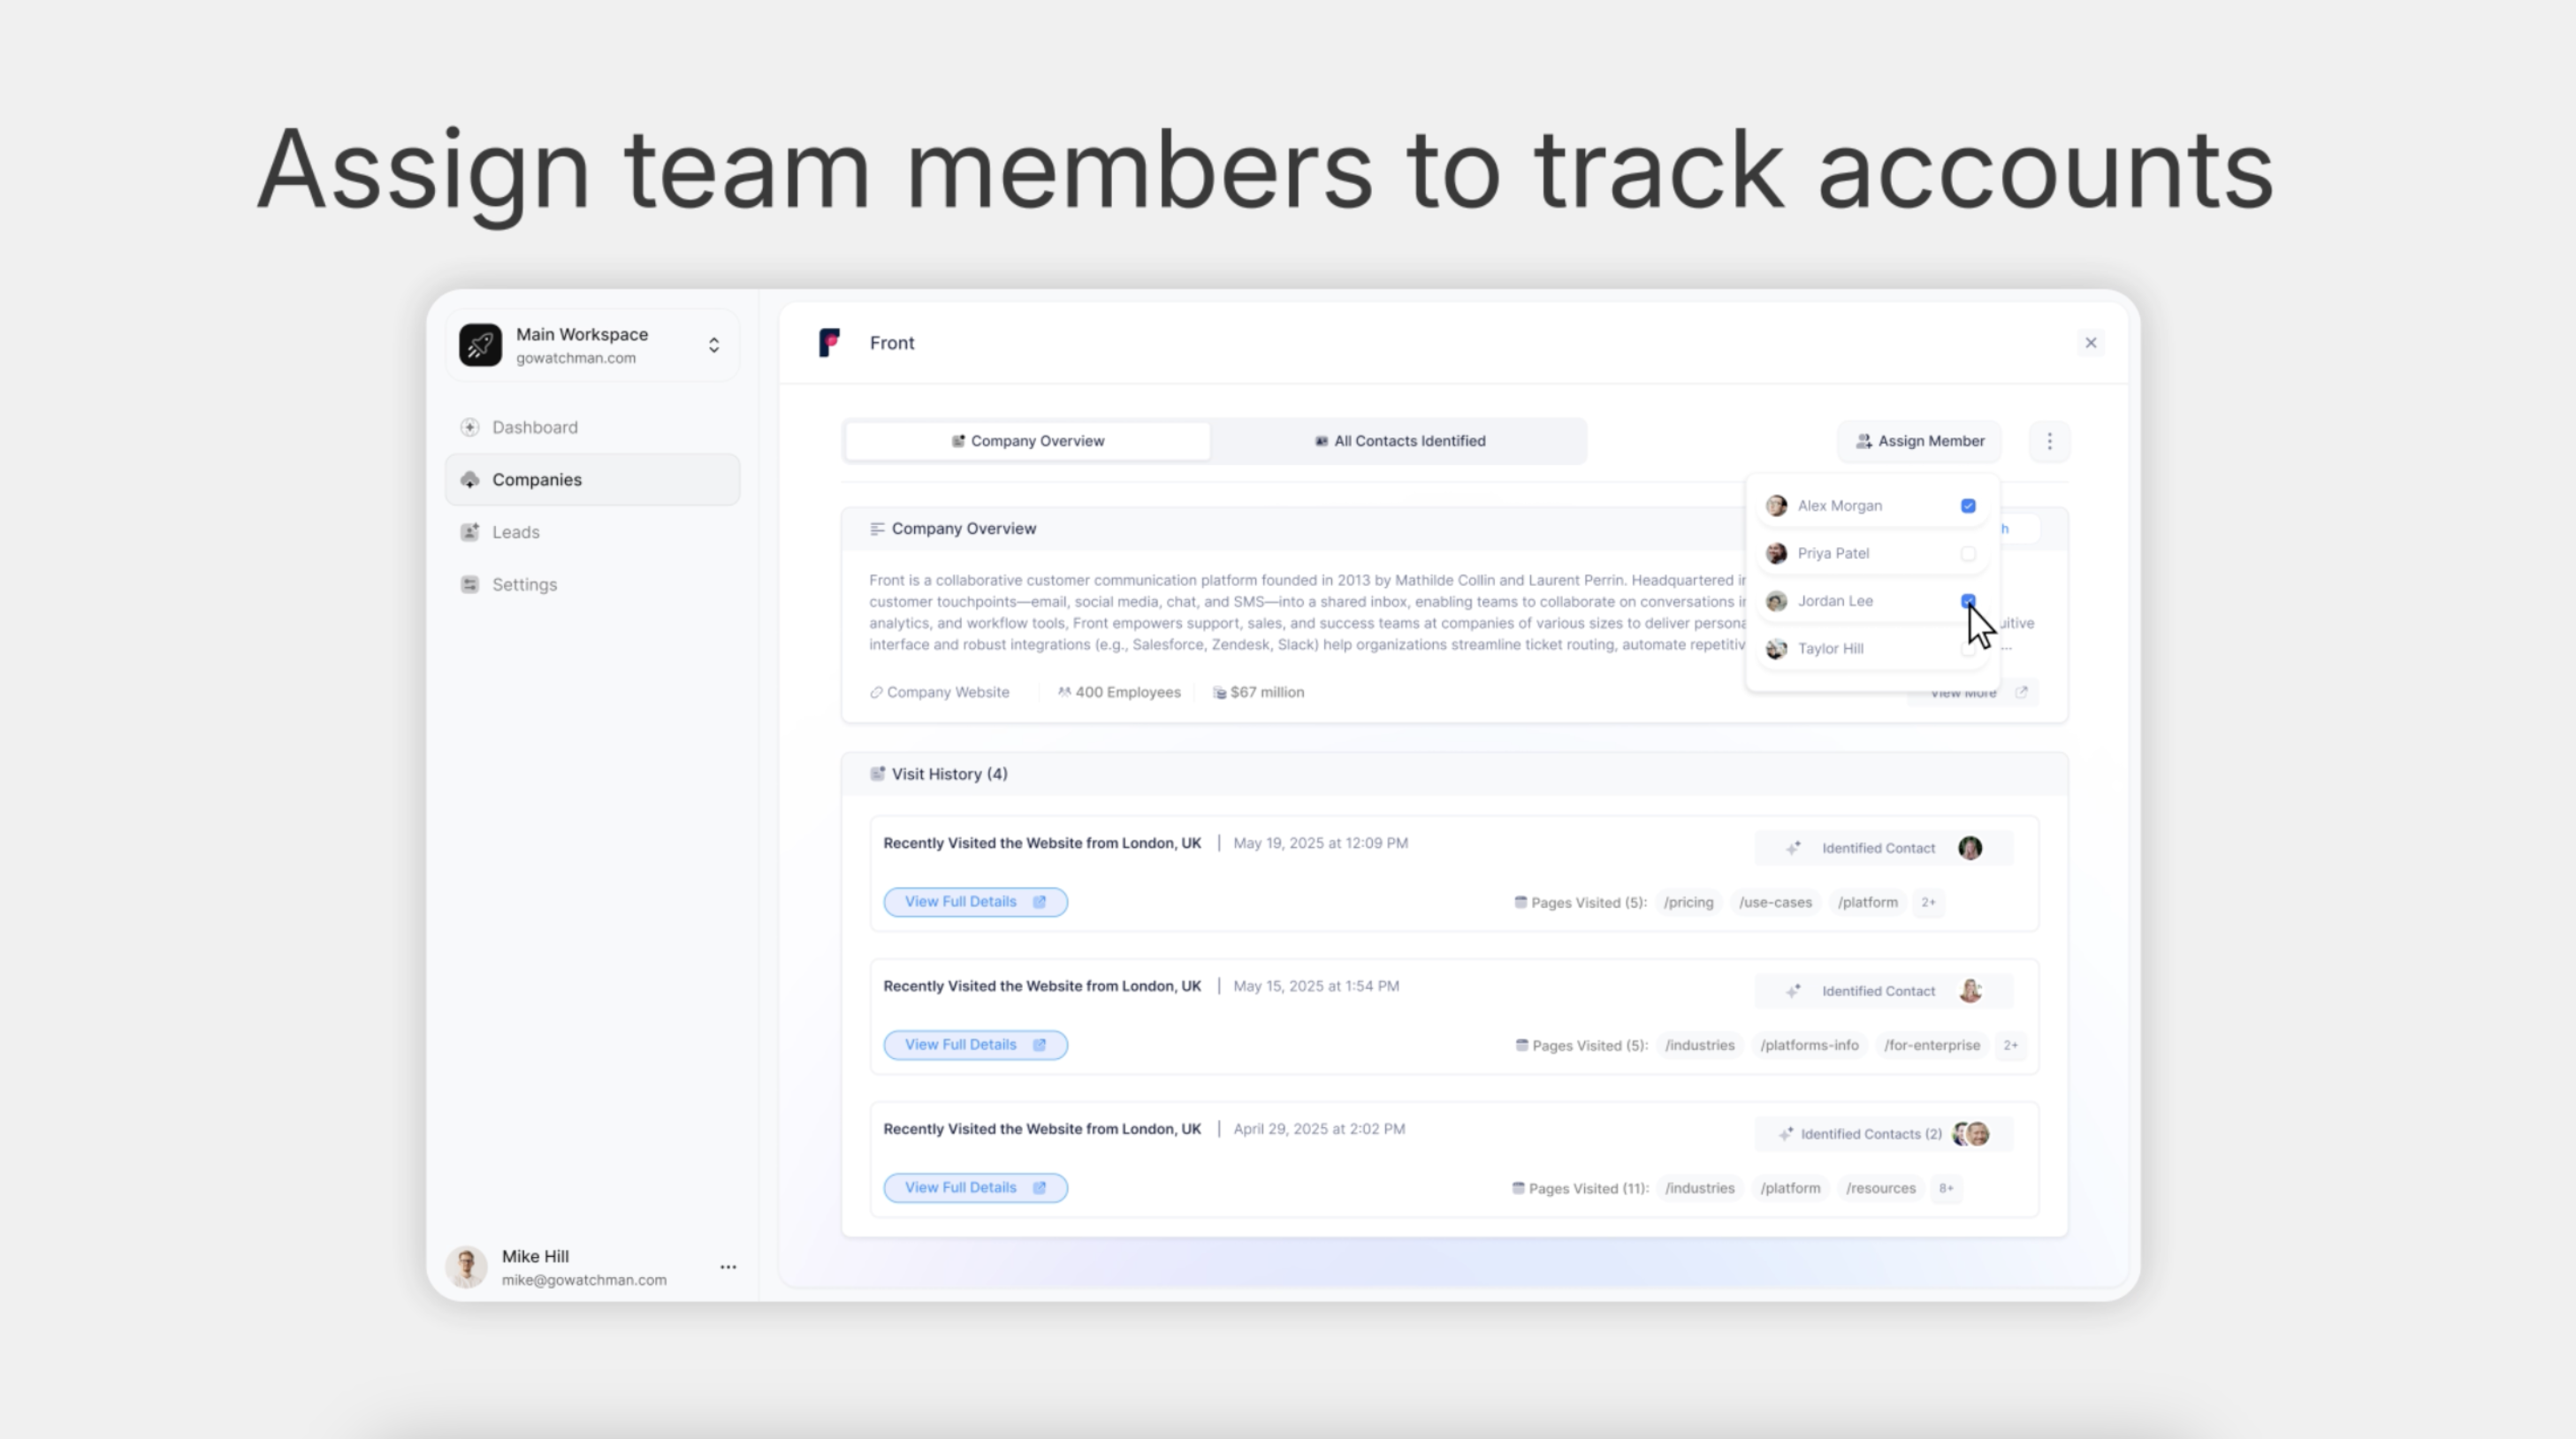The image size is (2576, 1439).
Task: Click the sparkle icon beside Identified Contacts (2)
Action: tap(1786, 1134)
